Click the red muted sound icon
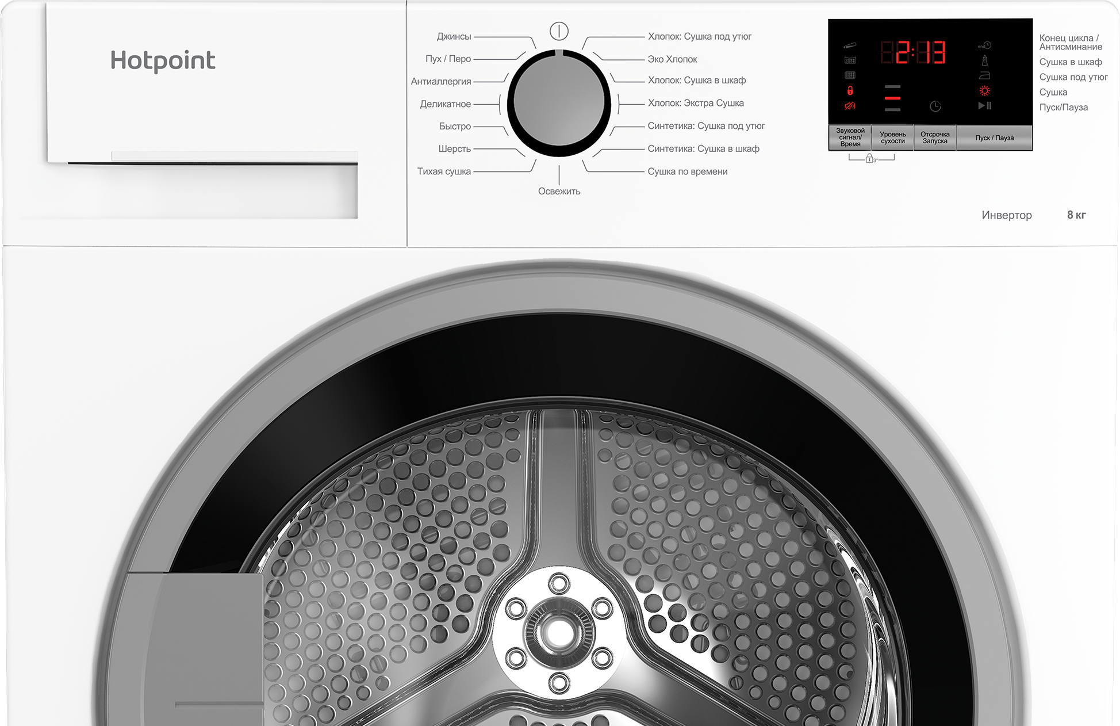 pyautogui.click(x=850, y=106)
